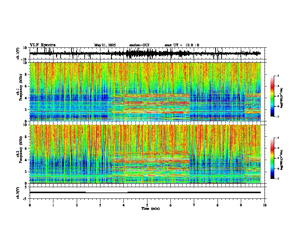Image resolution: width=298 pixels, height=230 pixels.
Task: Select the date text "May 21, 2025"
Action: tap(105, 45)
